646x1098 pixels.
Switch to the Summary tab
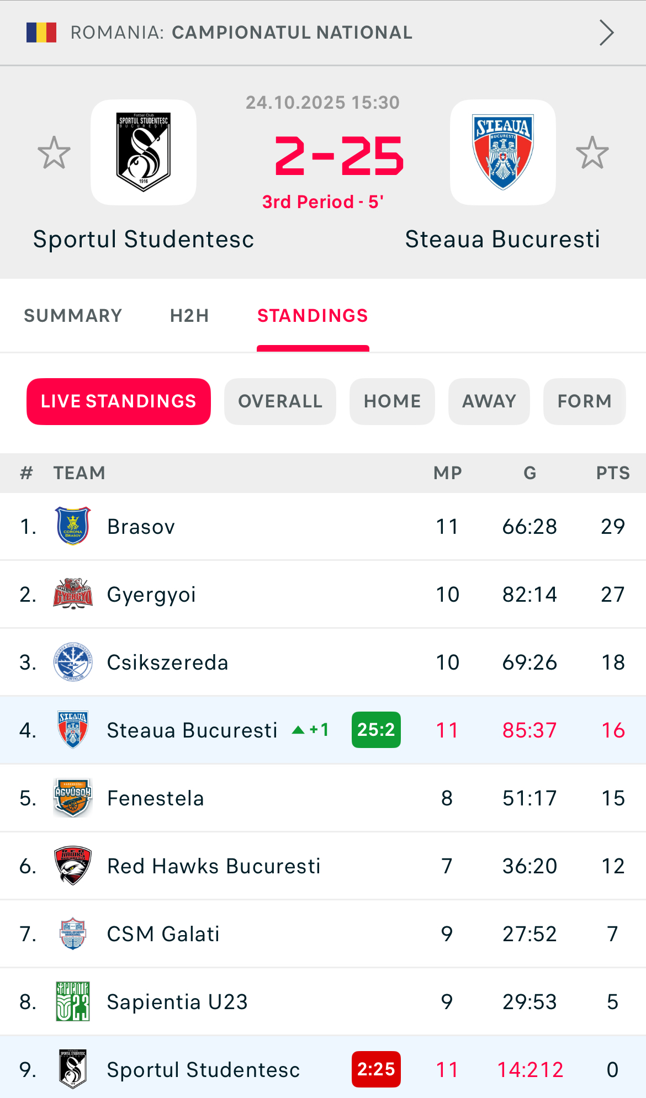(73, 316)
